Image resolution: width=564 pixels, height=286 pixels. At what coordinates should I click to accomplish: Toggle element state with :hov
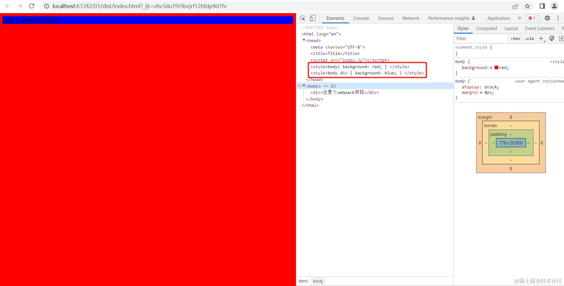click(515, 39)
